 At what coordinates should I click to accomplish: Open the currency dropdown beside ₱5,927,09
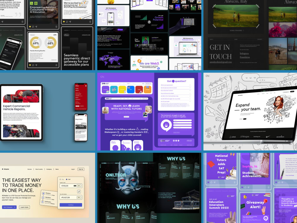pyautogui.click(x=79, y=197)
